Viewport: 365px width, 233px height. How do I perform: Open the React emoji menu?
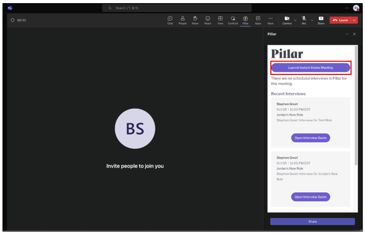pyautogui.click(x=208, y=20)
